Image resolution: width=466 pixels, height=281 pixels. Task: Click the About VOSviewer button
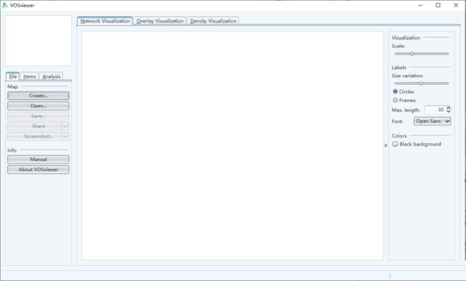(38, 169)
